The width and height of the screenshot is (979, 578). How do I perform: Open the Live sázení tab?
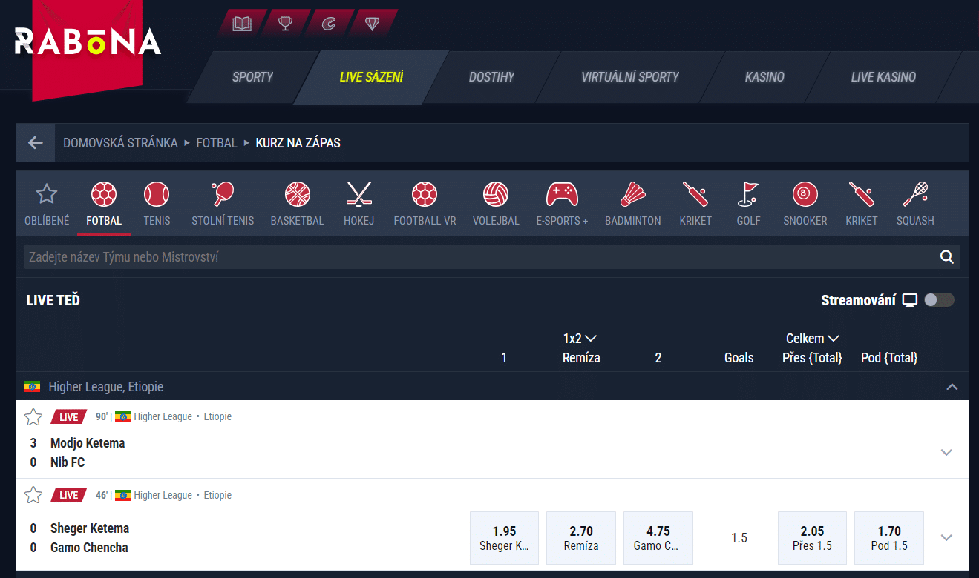click(x=371, y=77)
